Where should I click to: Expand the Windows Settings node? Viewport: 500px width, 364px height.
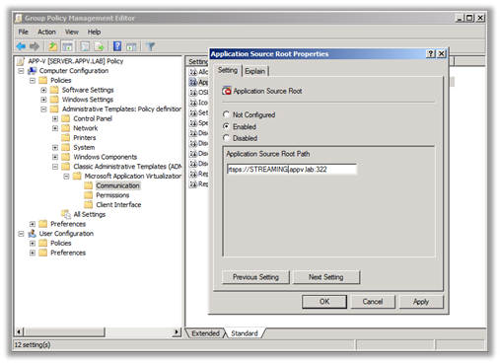click(43, 100)
